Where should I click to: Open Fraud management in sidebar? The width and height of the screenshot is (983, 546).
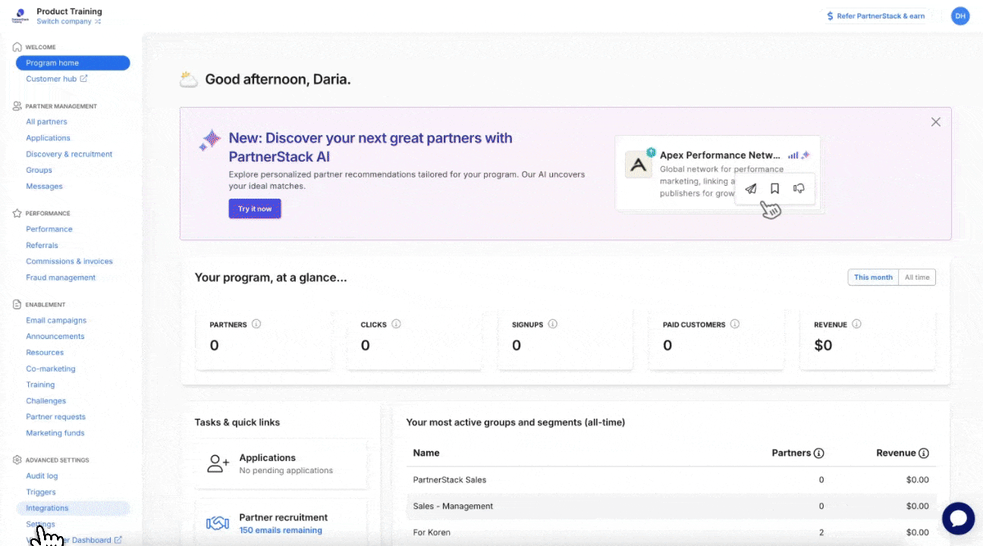click(61, 278)
